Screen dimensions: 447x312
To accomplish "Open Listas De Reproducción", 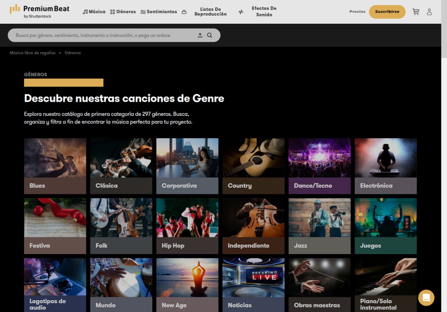I will click(x=211, y=12).
